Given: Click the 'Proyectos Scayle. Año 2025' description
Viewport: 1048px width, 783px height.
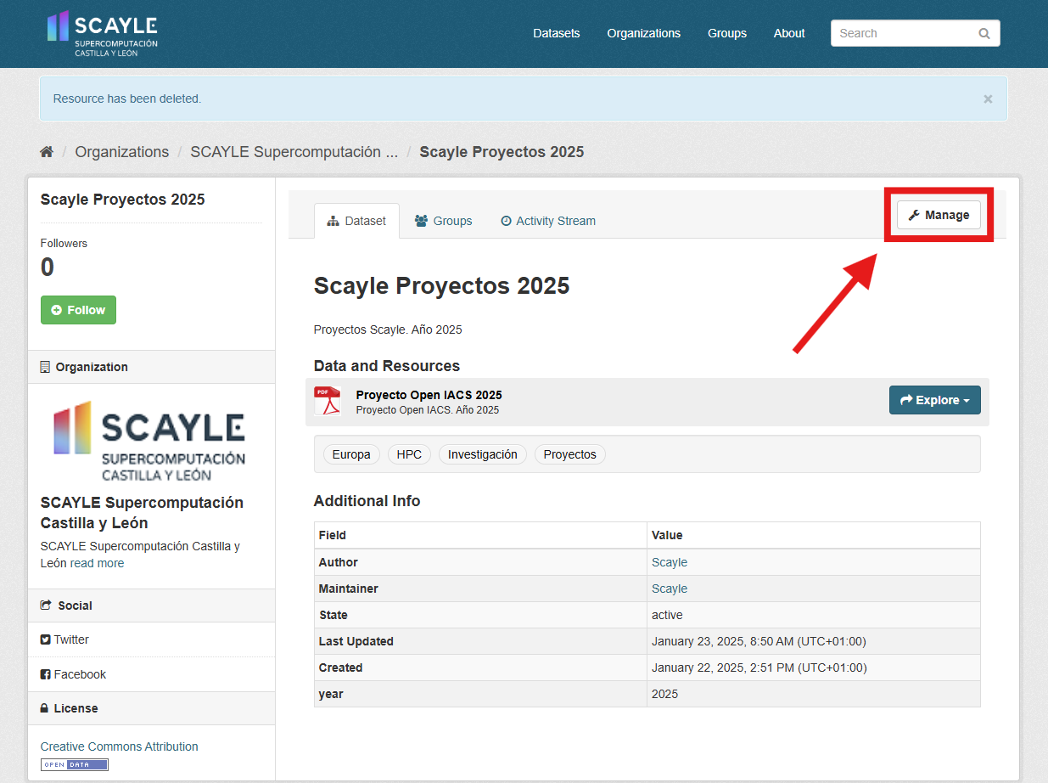Looking at the screenshot, I should pyautogui.click(x=388, y=330).
